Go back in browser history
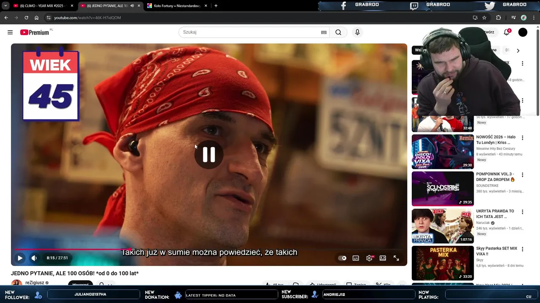540x303 pixels. pyautogui.click(x=6, y=18)
